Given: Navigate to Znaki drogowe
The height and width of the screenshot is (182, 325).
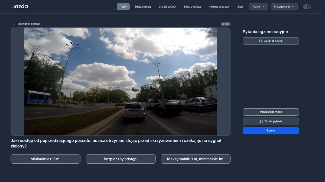Looking at the screenshot, I should click(x=193, y=7).
